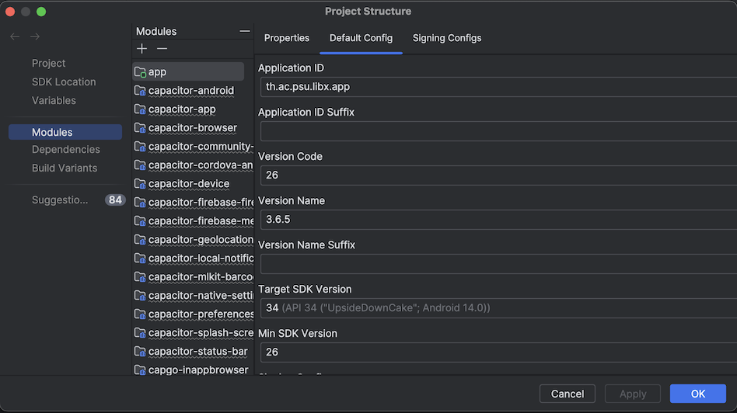Image resolution: width=737 pixels, height=413 pixels.
Task: Open the Signing Configs tab
Action: pos(447,38)
